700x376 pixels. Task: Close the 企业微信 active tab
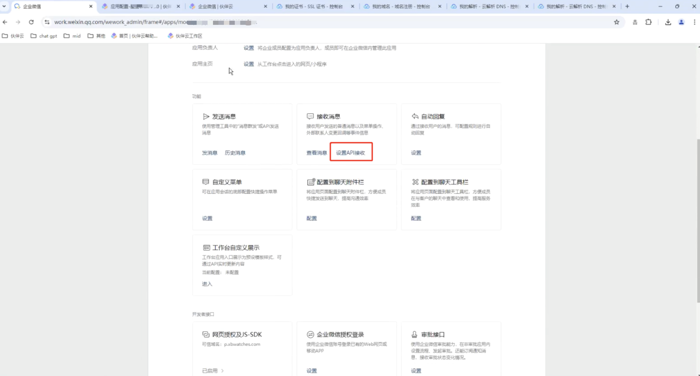coord(91,6)
